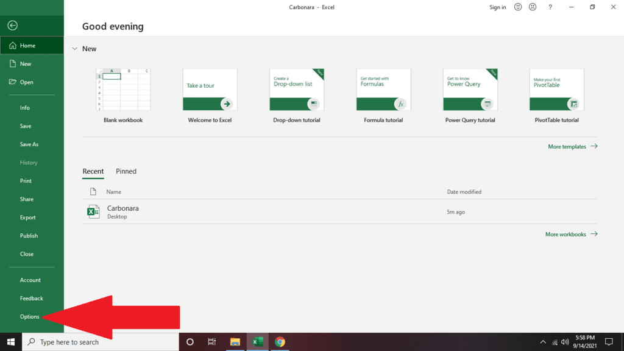Collapse the New section chevron

point(74,49)
